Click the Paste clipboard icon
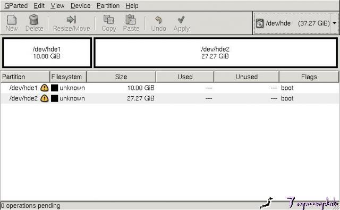This screenshot has width=340, height=210. click(131, 20)
